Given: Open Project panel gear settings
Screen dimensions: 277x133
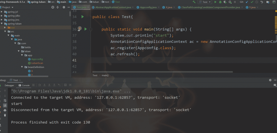Looking at the screenshot, I should coord(64,7).
